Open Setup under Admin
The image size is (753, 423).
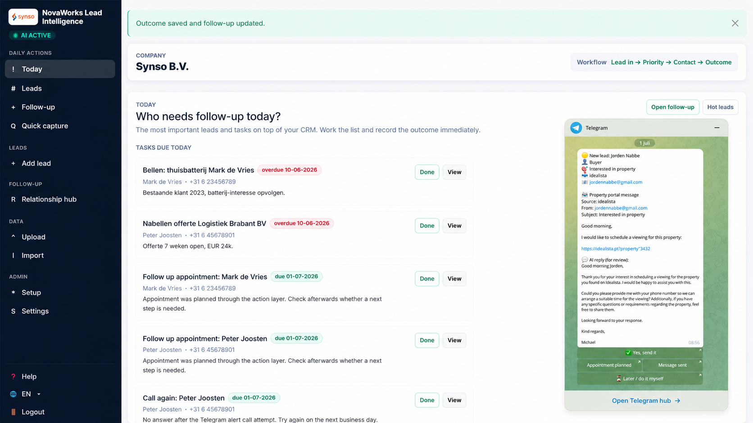coord(60,292)
